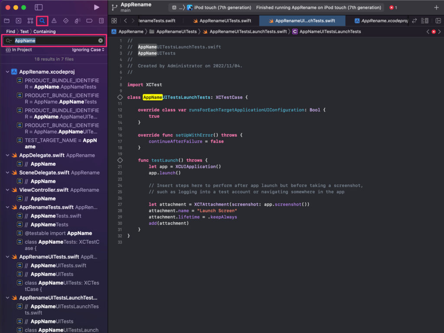Click AppRenameUITests folder in jump bar

pyautogui.click(x=173, y=32)
